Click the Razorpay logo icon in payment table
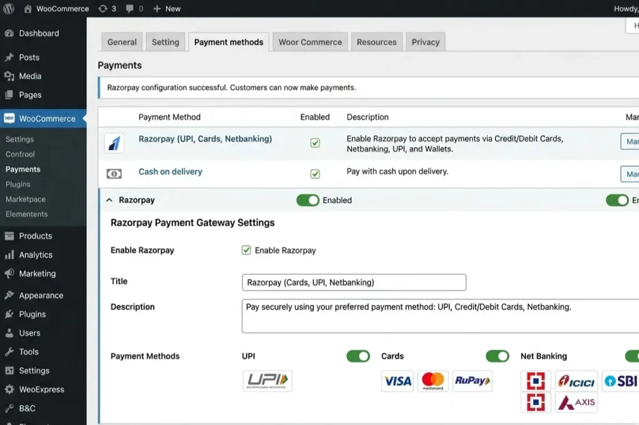The image size is (639, 425). point(114,143)
